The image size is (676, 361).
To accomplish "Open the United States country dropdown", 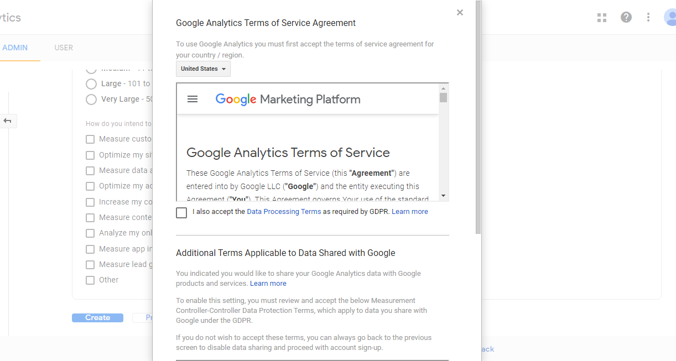I will click(x=203, y=69).
